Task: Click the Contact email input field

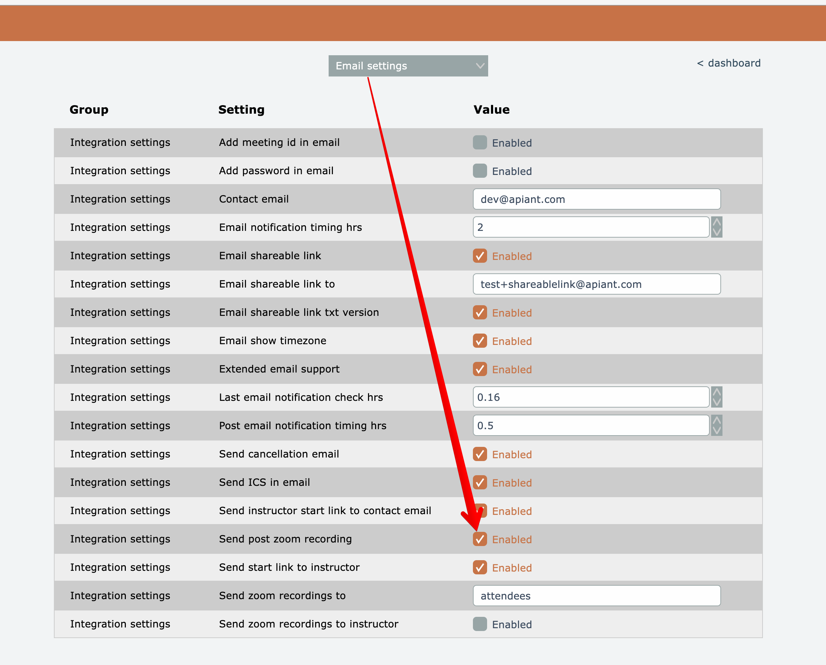Action: click(596, 199)
